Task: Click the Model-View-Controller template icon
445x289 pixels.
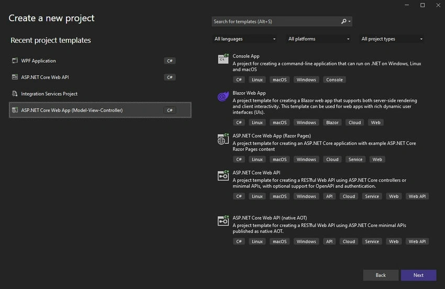Action: click(x=15, y=110)
